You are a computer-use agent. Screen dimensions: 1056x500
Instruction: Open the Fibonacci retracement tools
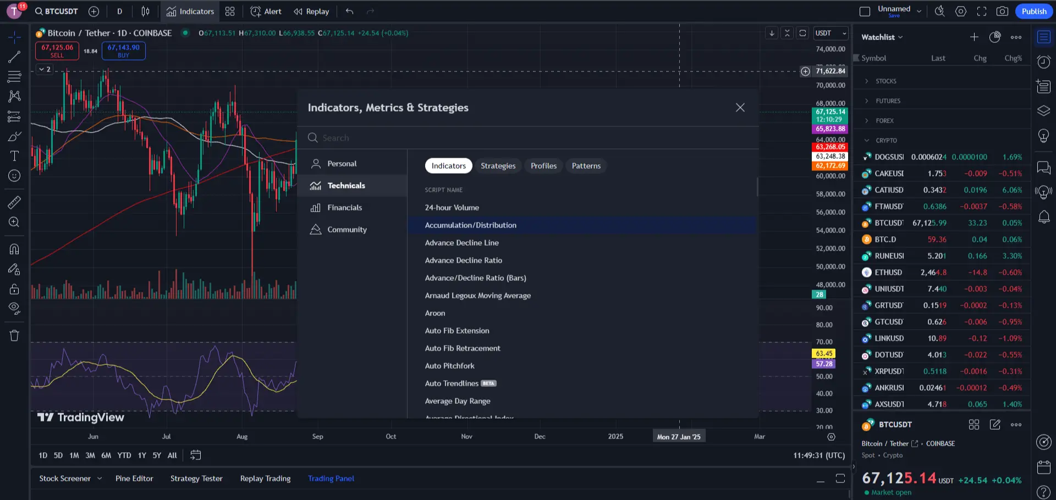[x=14, y=76]
